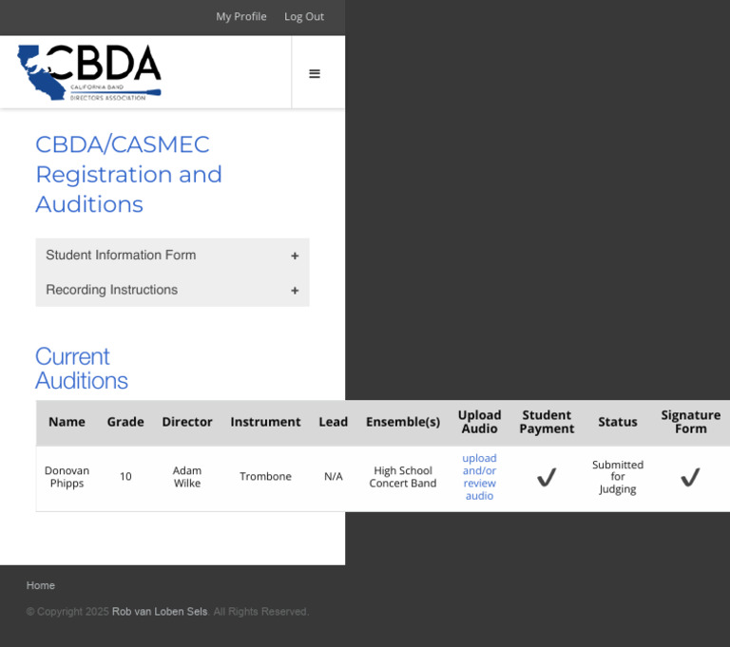This screenshot has height=647, width=730.
Task: Go to Home footer link
Action: pyautogui.click(x=41, y=585)
